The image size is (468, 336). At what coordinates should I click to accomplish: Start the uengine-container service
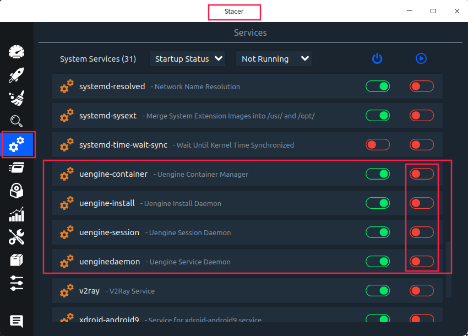(421, 174)
